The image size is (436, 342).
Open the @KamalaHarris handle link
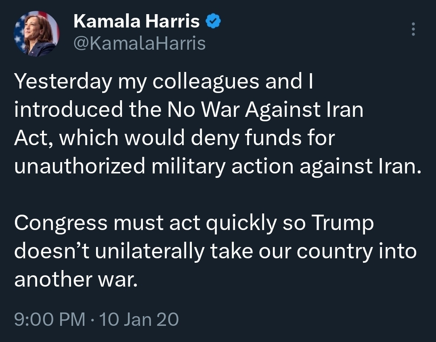click(x=140, y=43)
